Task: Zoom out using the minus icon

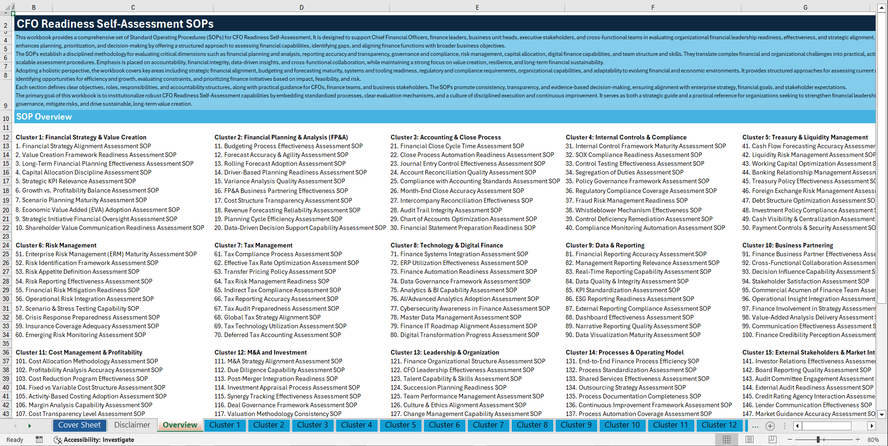Action: pyautogui.click(x=790, y=440)
